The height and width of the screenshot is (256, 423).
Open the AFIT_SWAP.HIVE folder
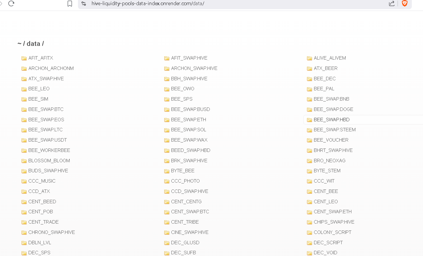click(x=189, y=58)
